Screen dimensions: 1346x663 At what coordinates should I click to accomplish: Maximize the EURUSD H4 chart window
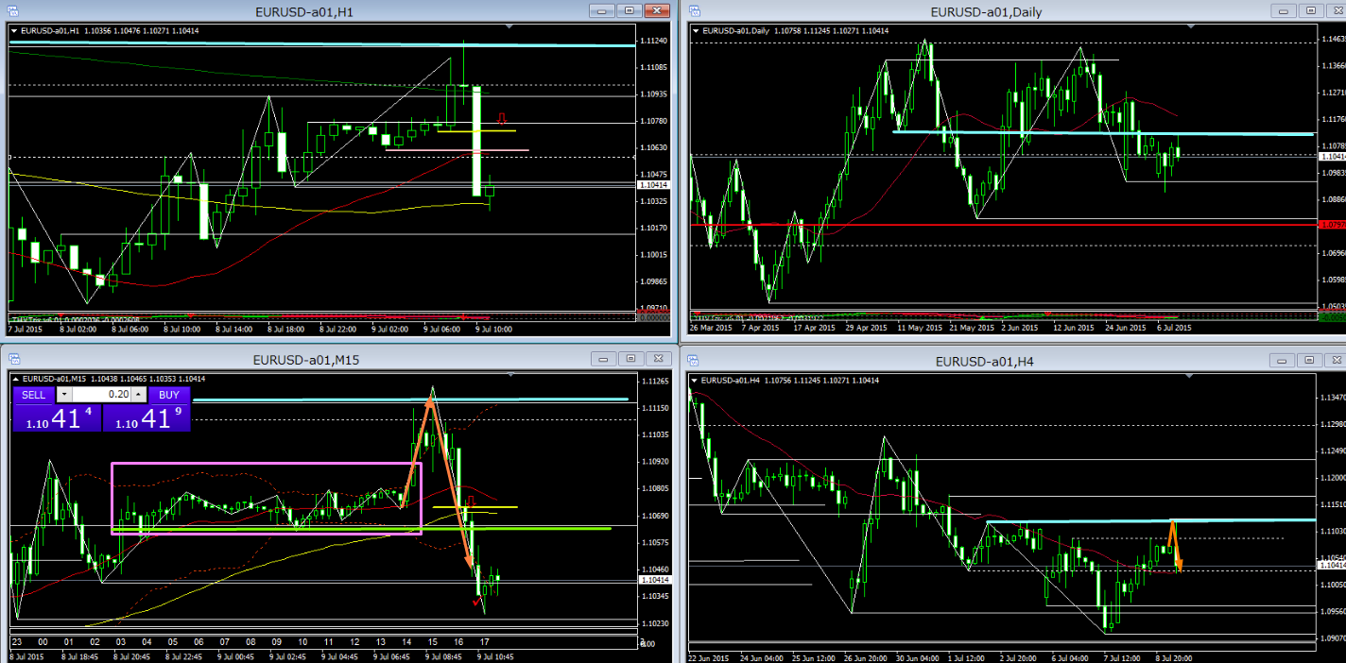1310,360
